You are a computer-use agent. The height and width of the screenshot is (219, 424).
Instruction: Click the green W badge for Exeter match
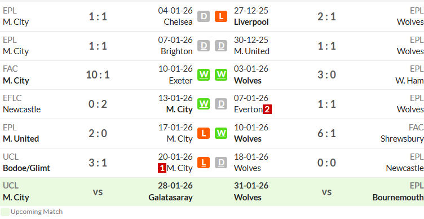204,75
